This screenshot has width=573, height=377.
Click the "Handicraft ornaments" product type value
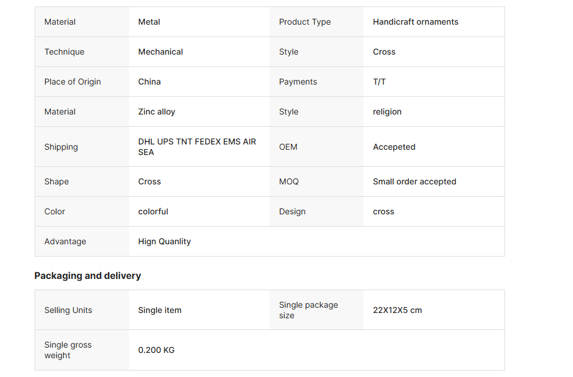[415, 22]
